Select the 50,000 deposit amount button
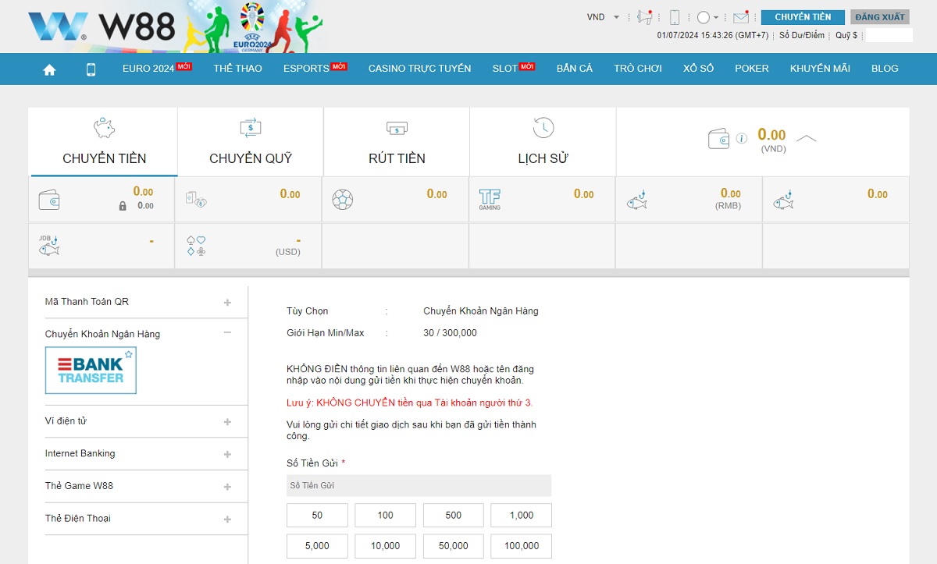This screenshot has height=564, width=937. pyautogui.click(x=453, y=546)
